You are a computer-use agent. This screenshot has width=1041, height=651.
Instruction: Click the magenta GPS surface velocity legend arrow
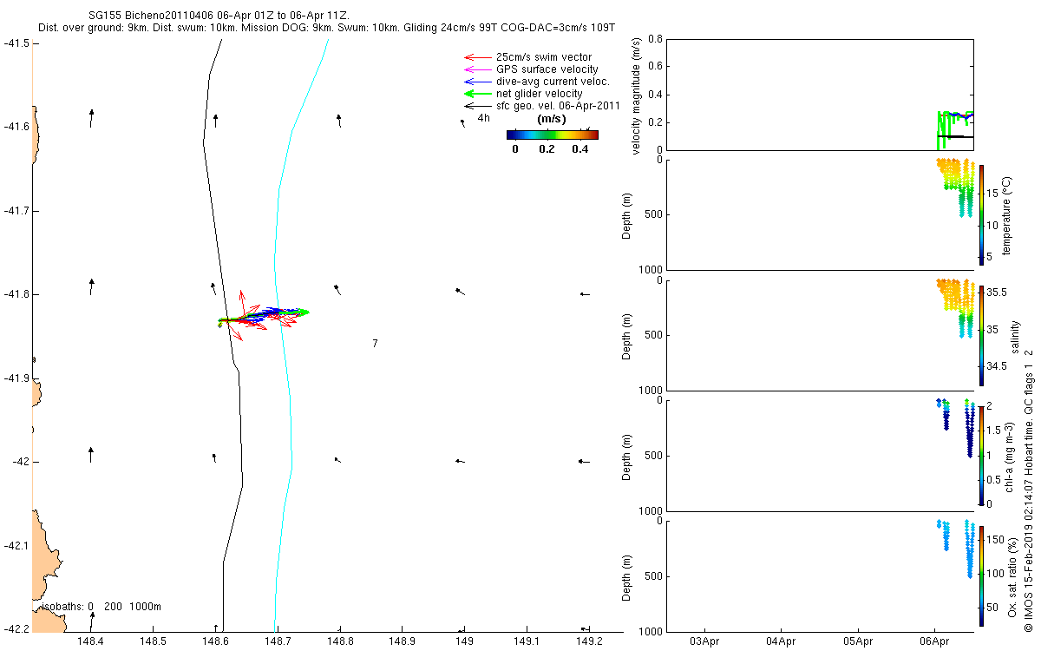478,69
